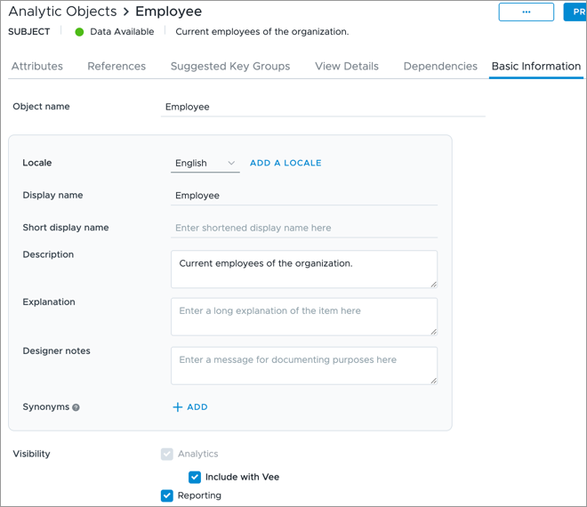Screen dimensions: 587x507
Task: Open the Locale English dropdown
Action: (205, 164)
